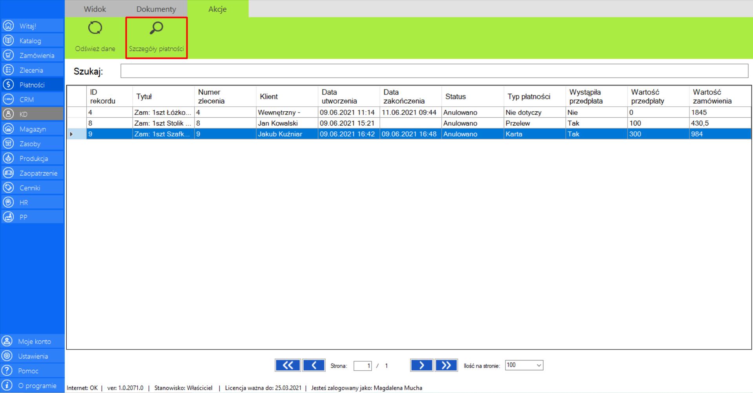Screen dimensions: 753x393
Task: Jump to the first page button
Action: (287, 365)
